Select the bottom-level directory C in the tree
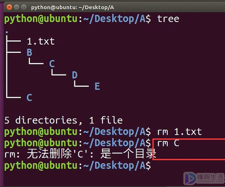Screen dimensions: 225x187 tap(29, 98)
